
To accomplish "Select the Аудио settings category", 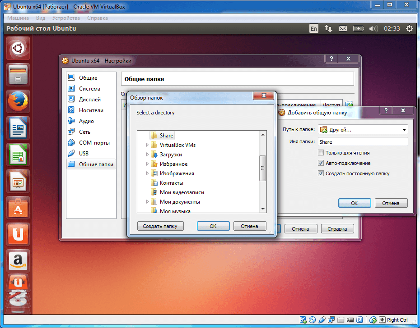I will click(x=91, y=121).
